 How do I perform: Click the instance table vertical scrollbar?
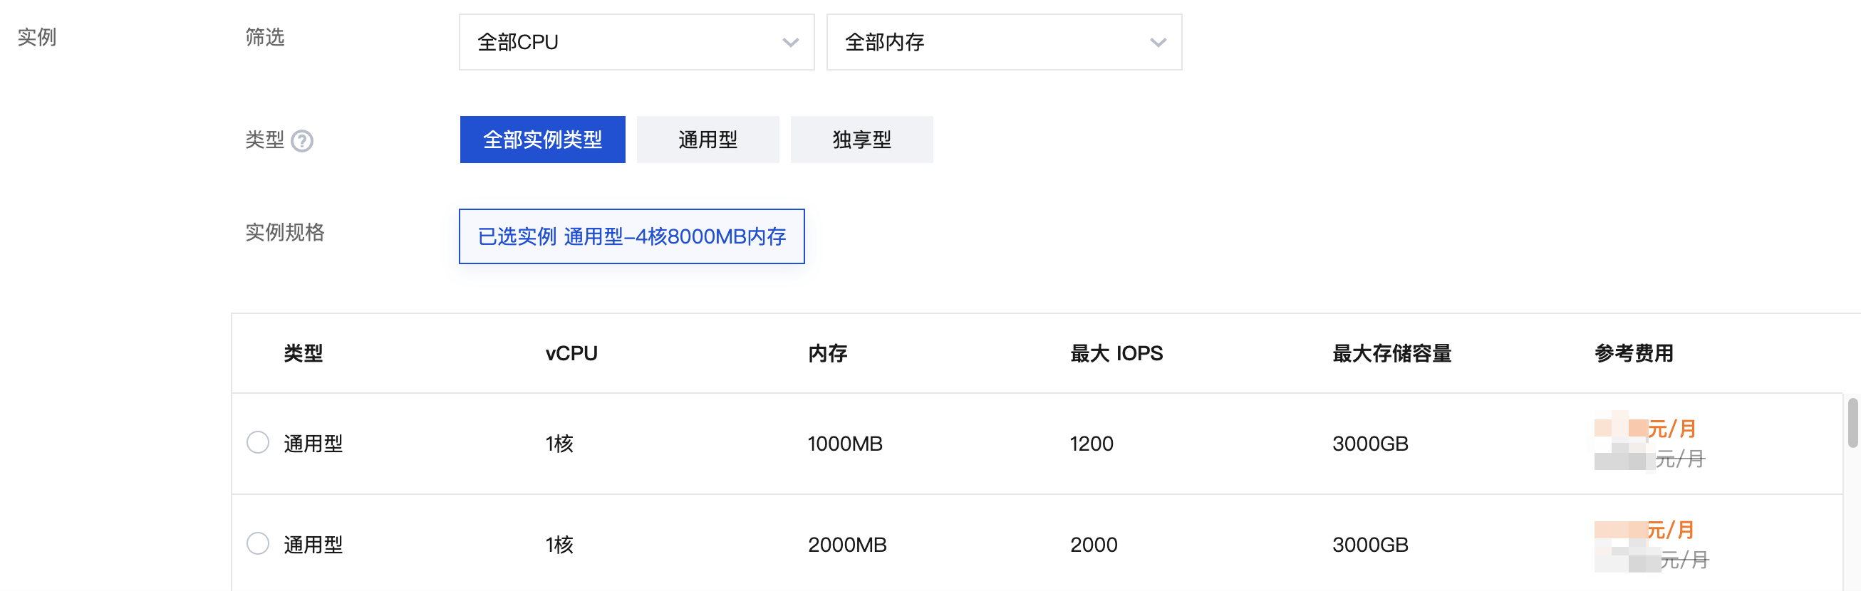[x=1853, y=423]
